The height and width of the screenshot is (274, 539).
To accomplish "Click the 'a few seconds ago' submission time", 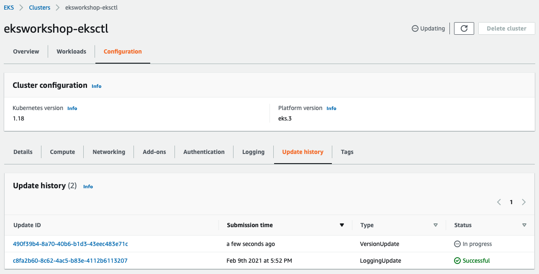I will 251,244.
